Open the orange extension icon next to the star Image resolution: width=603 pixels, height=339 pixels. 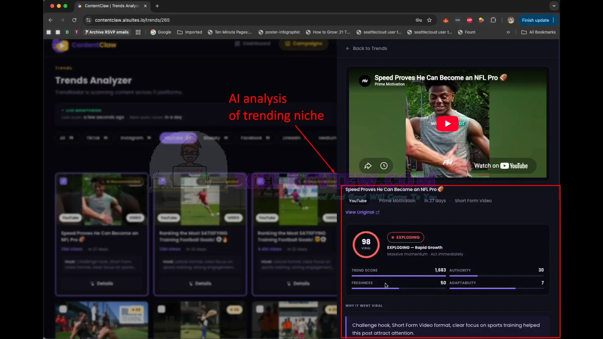coord(446,20)
